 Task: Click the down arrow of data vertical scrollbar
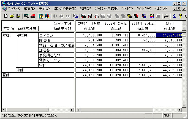click(x=184, y=105)
